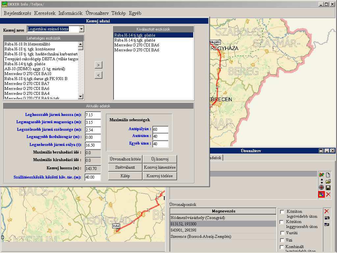Screen dimensions: 337x253
Task: Click the Legmagasabb jármű magassága field
Action: click(x=93, y=123)
